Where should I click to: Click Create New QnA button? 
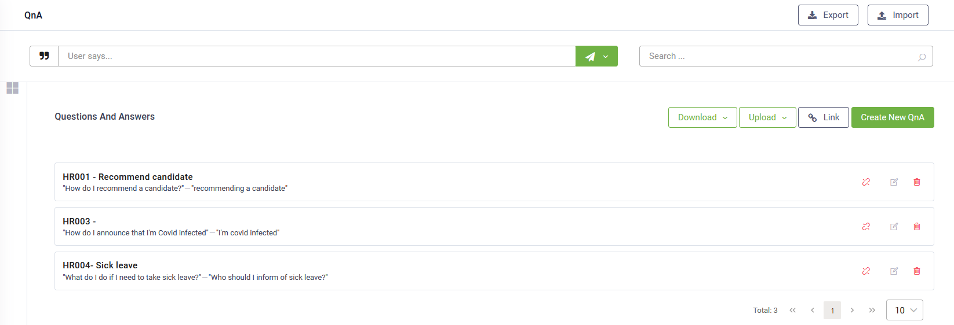click(x=893, y=117)
